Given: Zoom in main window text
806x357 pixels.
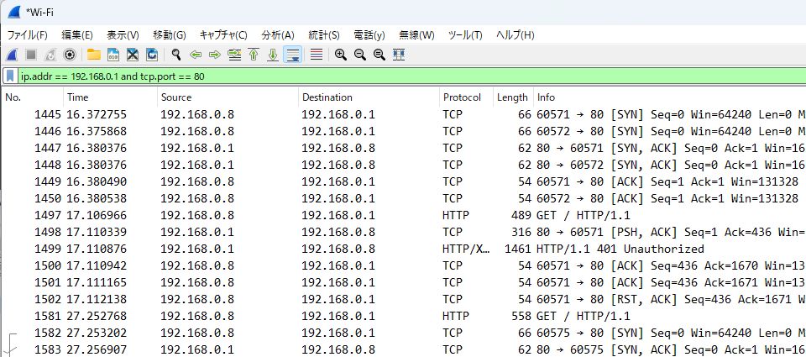Looking at the screenshot, I should pos(340,55).
